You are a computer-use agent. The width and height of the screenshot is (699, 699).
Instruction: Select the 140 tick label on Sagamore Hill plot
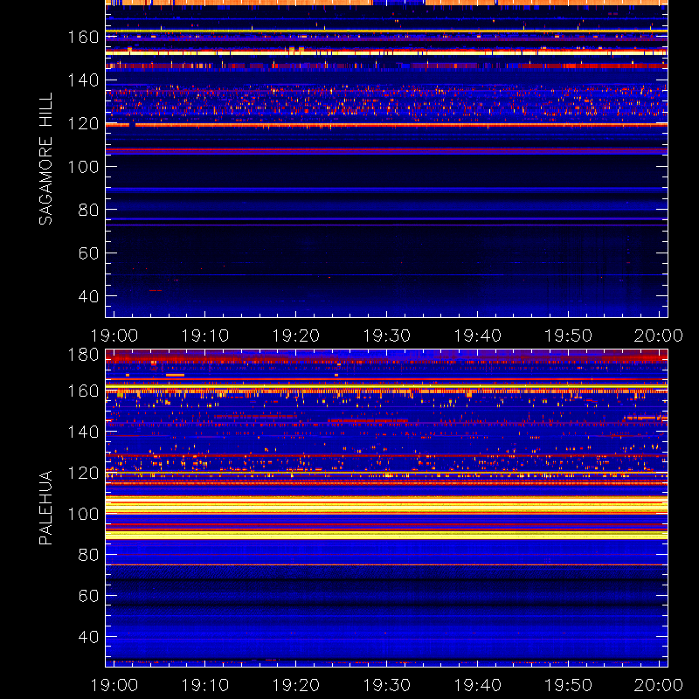(83, 80)
